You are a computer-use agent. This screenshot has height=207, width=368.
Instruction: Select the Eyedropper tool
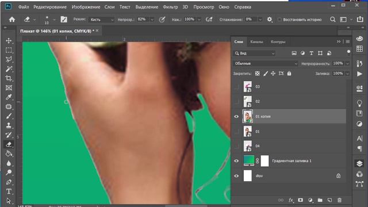tap(9, 97)
